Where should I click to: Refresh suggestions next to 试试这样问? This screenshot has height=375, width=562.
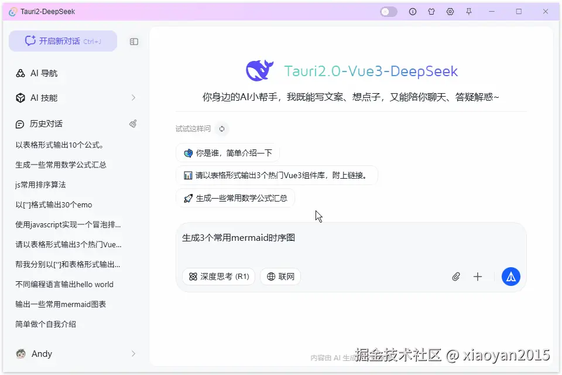point(222,129)
